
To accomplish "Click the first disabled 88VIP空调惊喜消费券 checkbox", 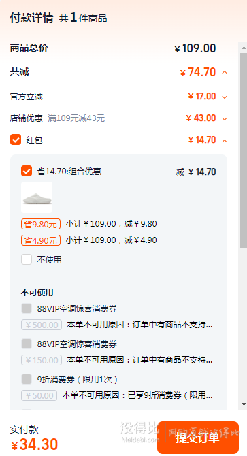I will [27, 308].
